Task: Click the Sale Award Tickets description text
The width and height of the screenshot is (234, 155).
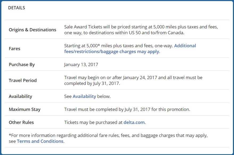Action: [141, 30]
